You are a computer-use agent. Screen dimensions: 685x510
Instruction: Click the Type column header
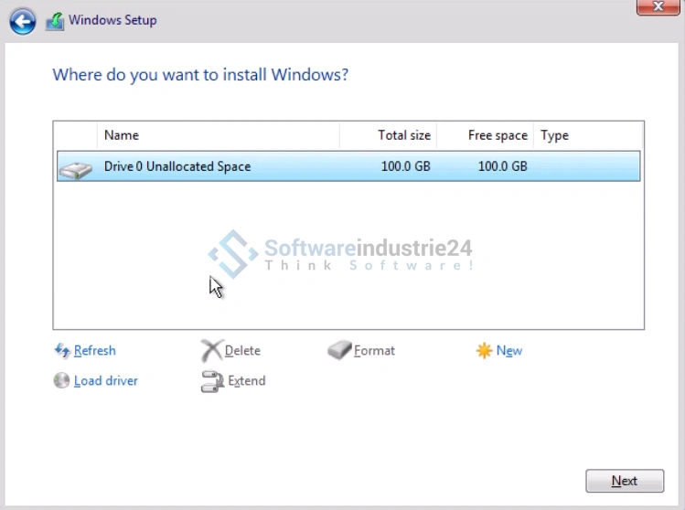[x=585, y=135]
